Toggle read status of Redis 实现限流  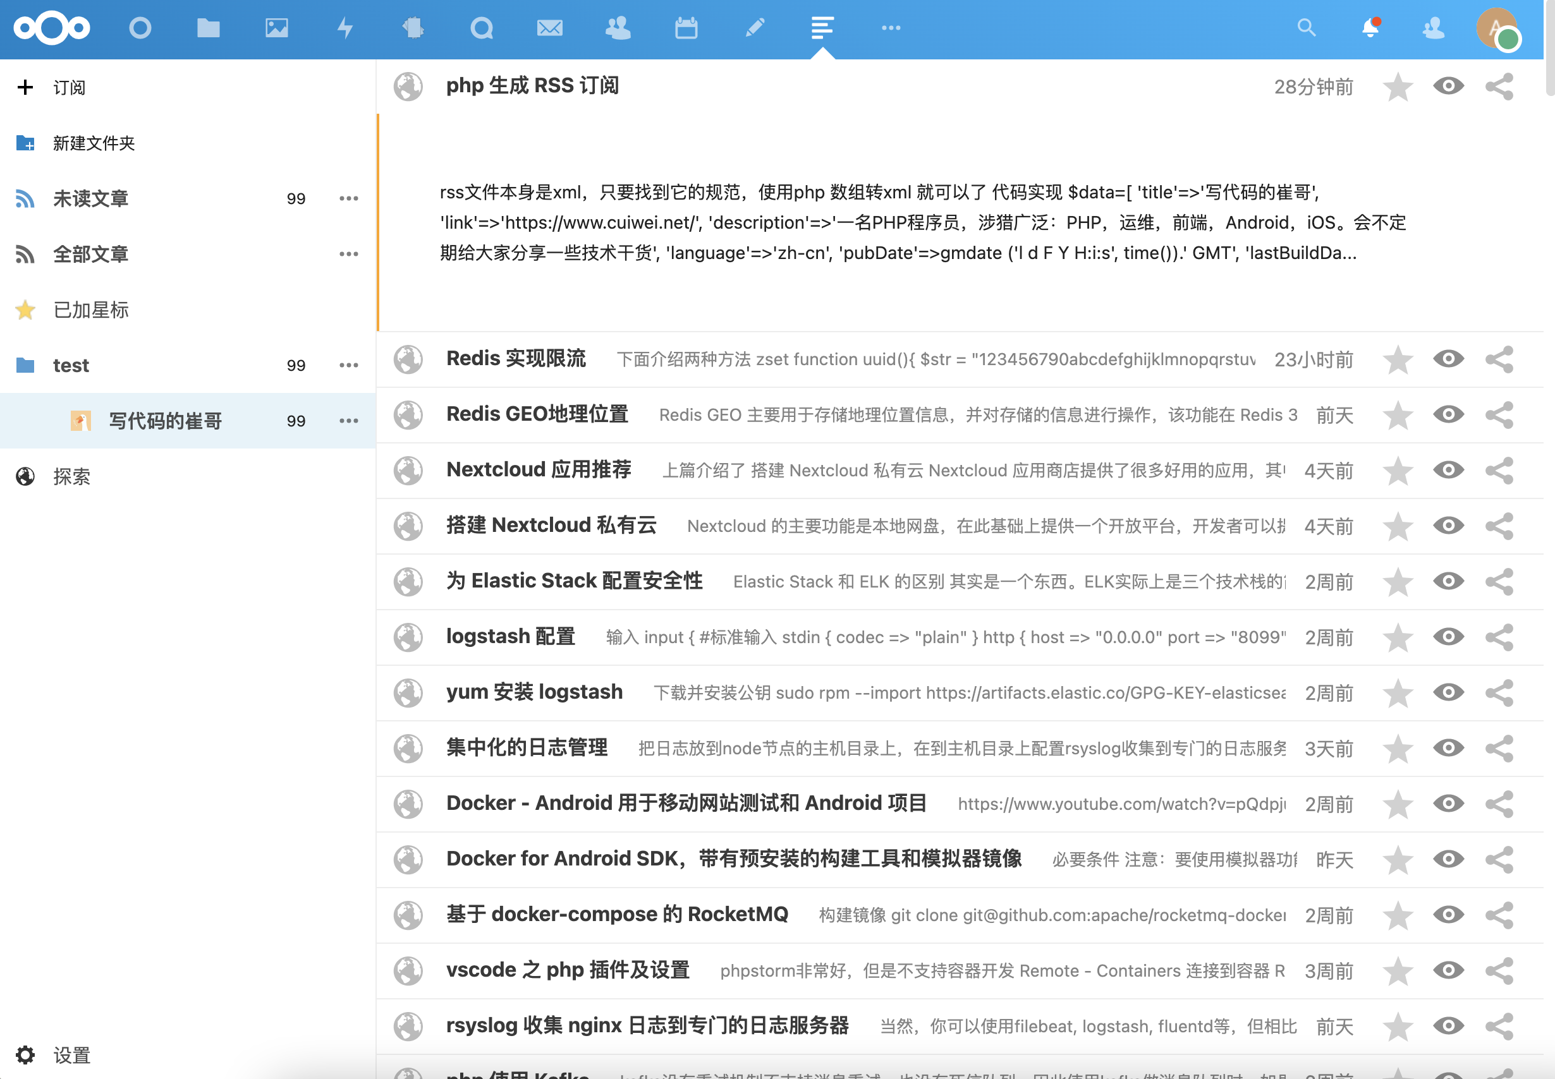click(x=1448, y=358)
